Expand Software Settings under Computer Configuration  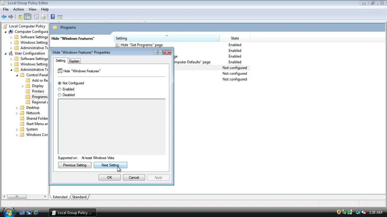11,37
